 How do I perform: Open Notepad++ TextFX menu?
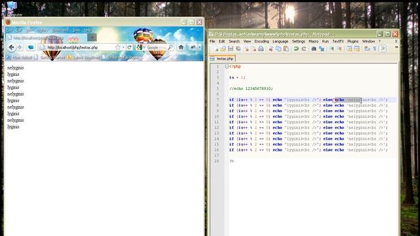click(x=338, y=41)
